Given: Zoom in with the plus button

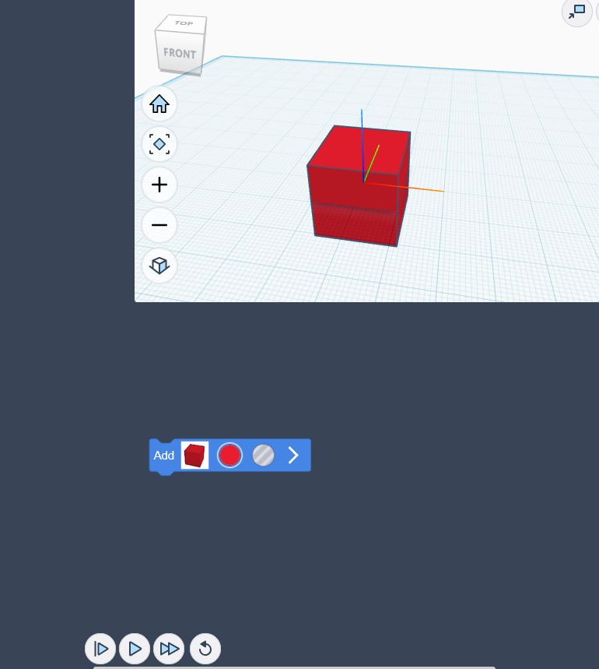Looking at the screenshot, I should pyautogui.click(x=159, y=185).
